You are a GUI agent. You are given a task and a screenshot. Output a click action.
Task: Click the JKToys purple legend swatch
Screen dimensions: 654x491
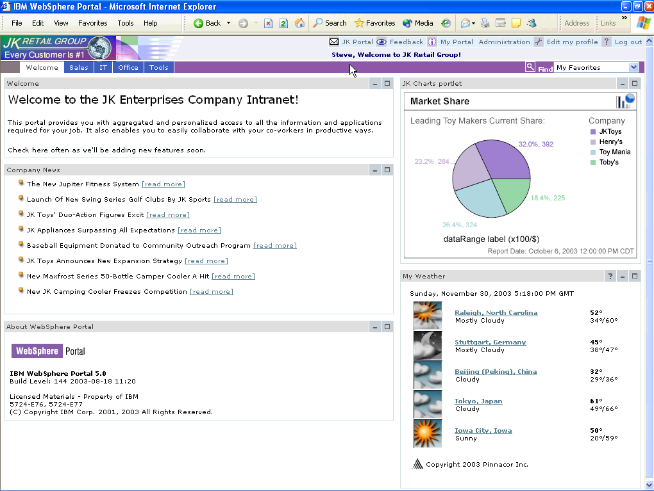tap(593, 132)
